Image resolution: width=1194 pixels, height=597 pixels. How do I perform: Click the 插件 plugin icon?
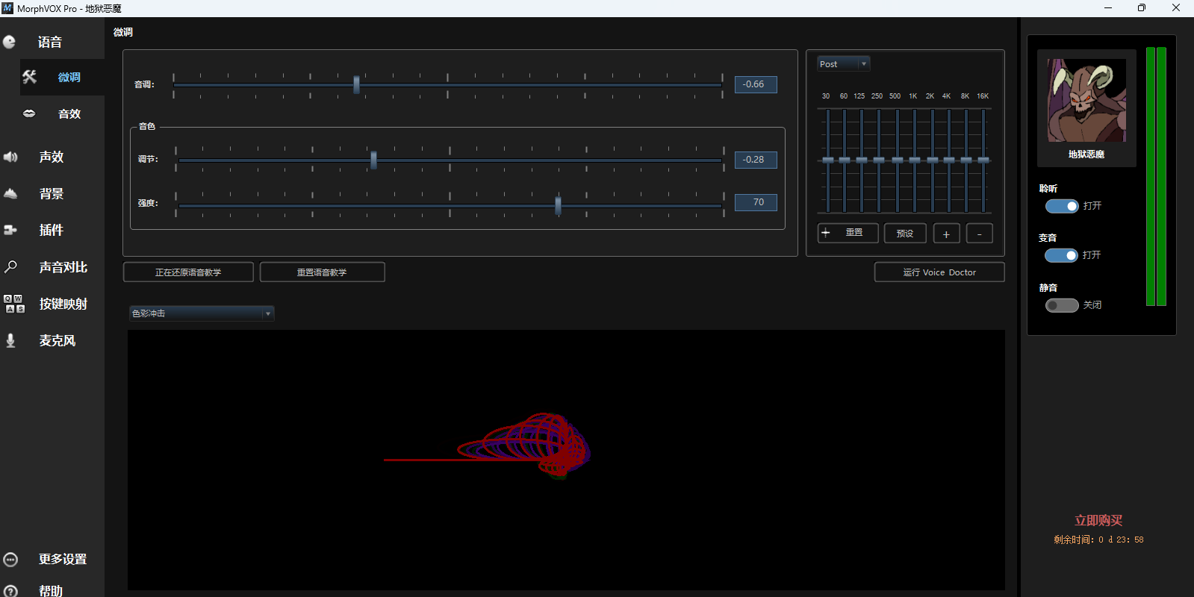10,230
